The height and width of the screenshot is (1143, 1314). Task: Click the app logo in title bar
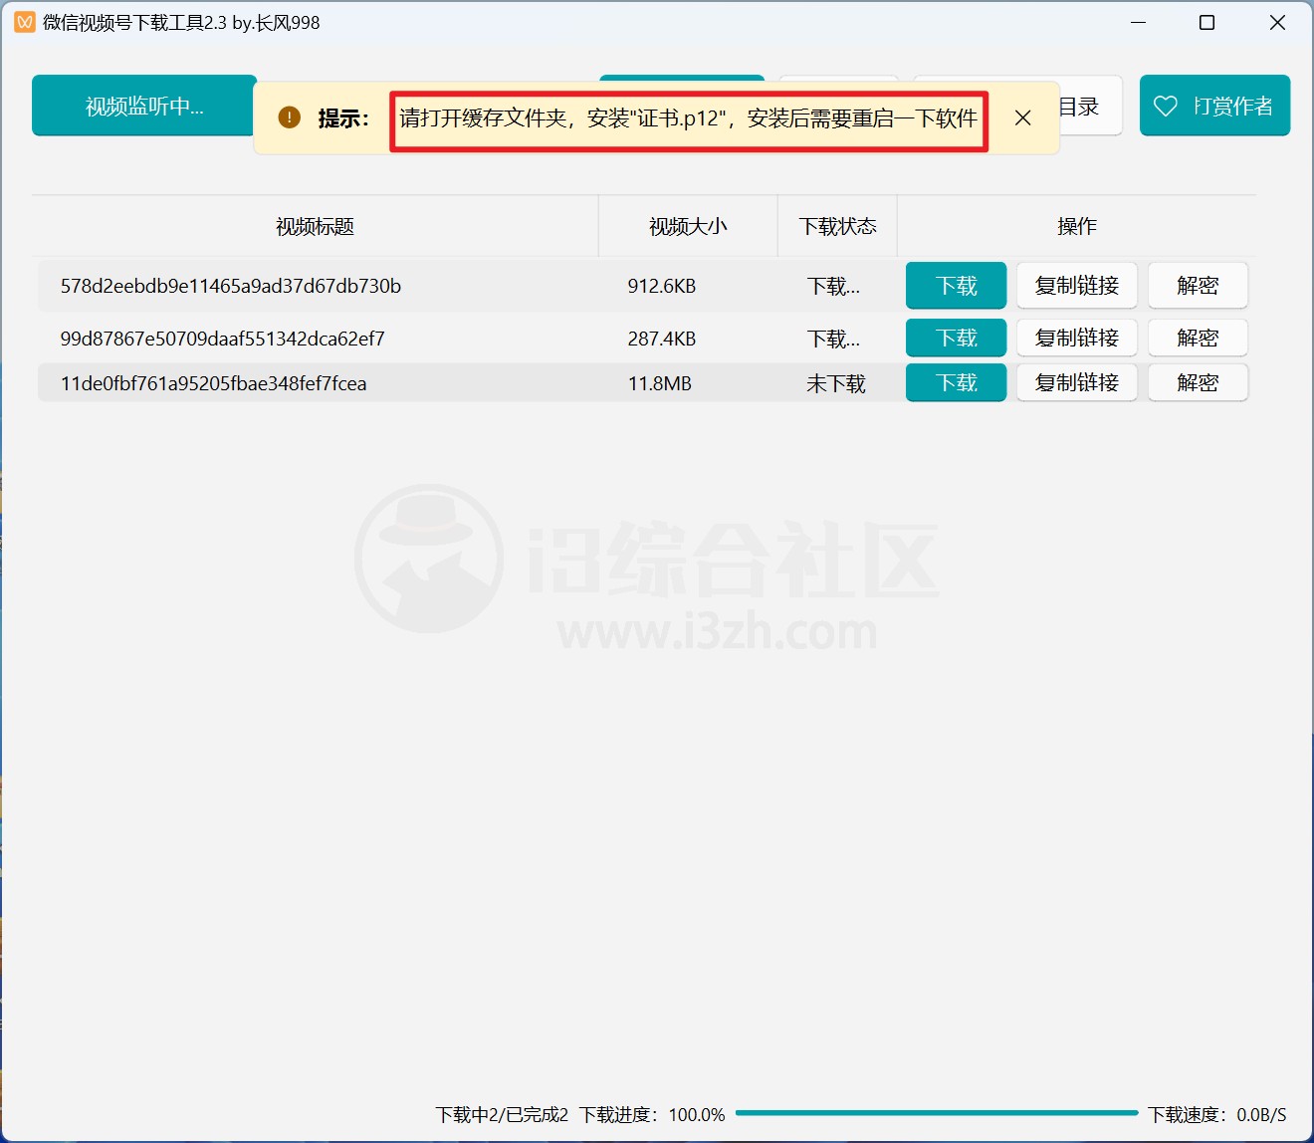tap(24, 22)
